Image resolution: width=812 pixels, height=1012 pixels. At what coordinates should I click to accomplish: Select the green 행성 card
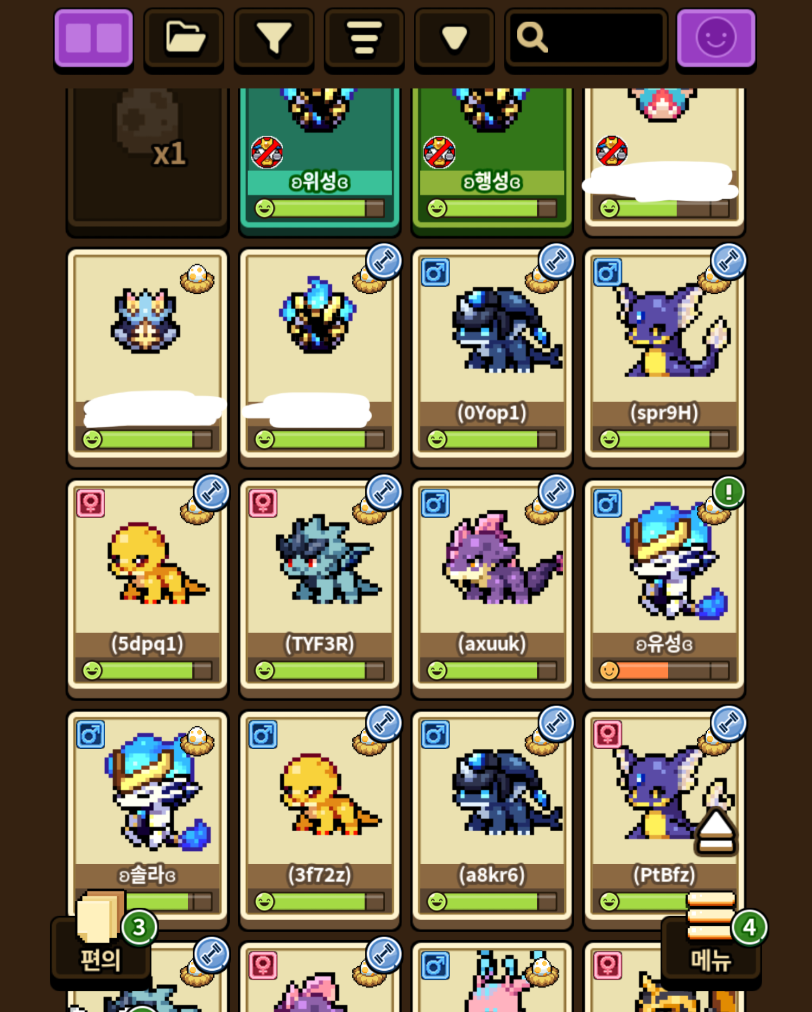point(492,159)
